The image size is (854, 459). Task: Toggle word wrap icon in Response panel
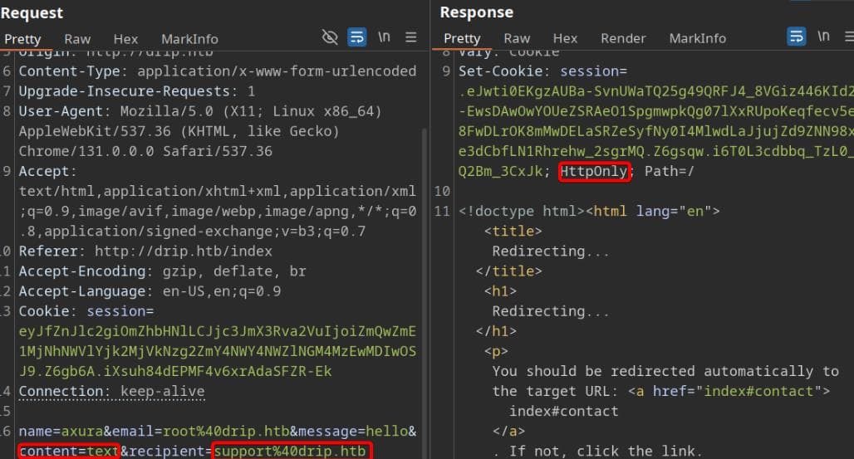[796, 37]
